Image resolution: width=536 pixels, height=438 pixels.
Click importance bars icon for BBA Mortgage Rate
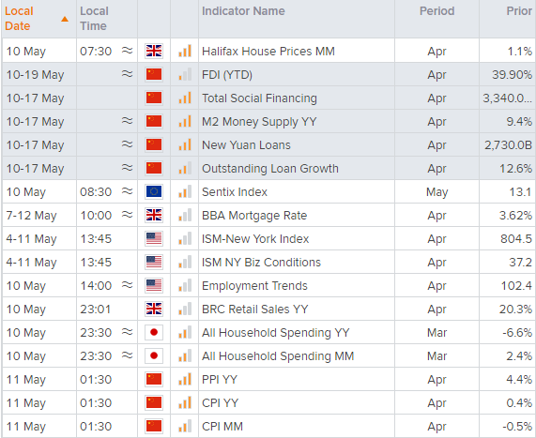pyautogui.click(x=185, y=215)
